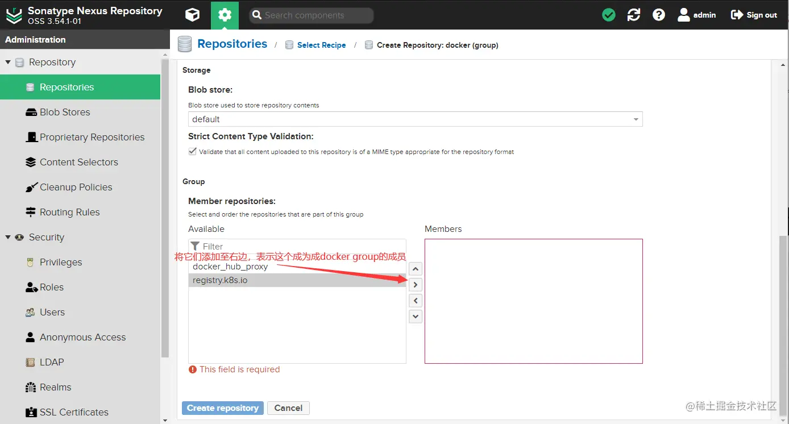Viewport: 789px width, 424px height.
Task: Open Blob Stores in sidebar
Action: pyautogui.click(x=80, y=112)
